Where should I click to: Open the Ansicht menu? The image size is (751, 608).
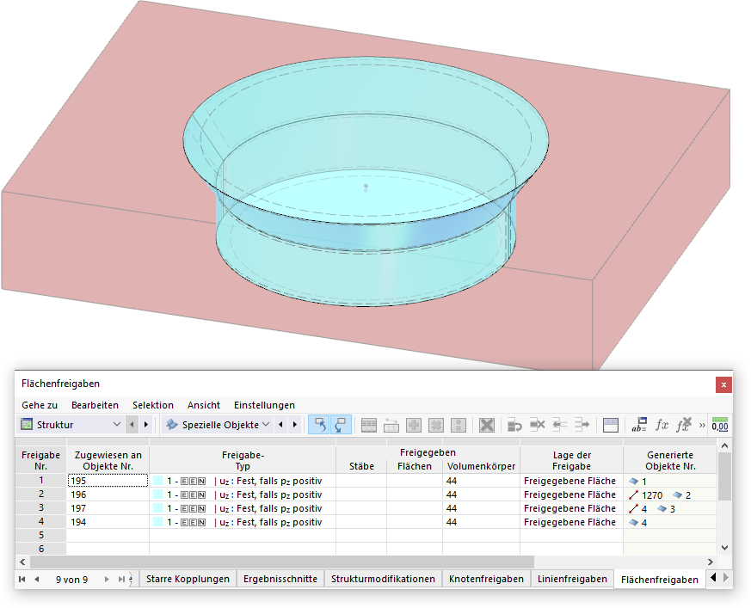coord(204,405)
